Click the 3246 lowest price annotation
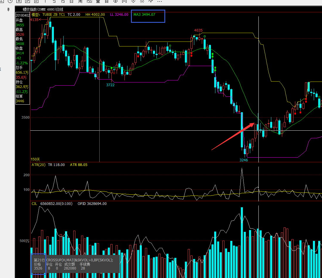Image resolution: width=322 pixels, height=278 pixels. coord(244,160)
